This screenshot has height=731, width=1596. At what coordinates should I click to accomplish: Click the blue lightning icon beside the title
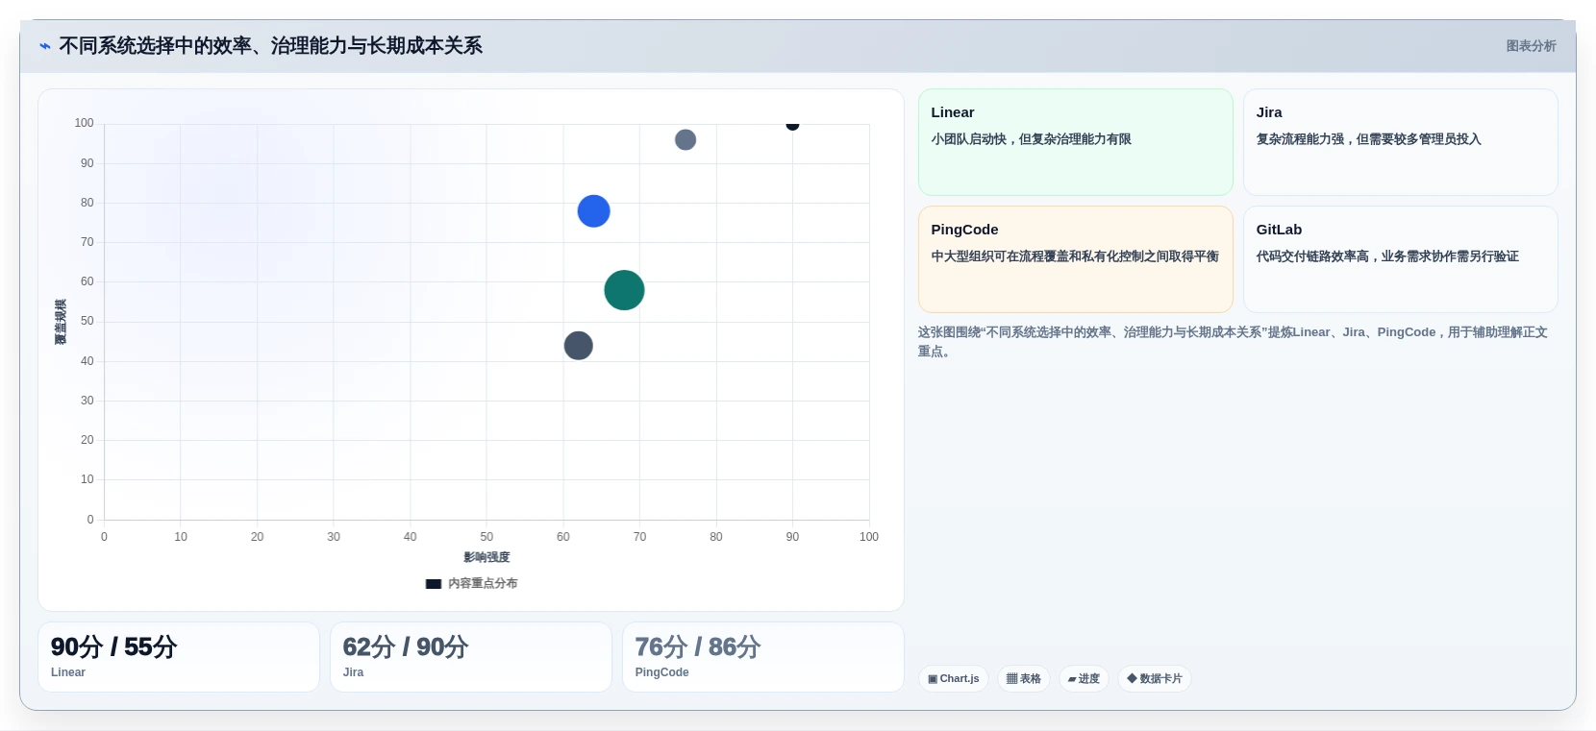(x=45, y=46)
